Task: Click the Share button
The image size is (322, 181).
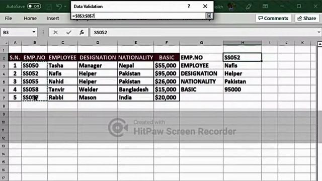Action: (x=307, y=18)
